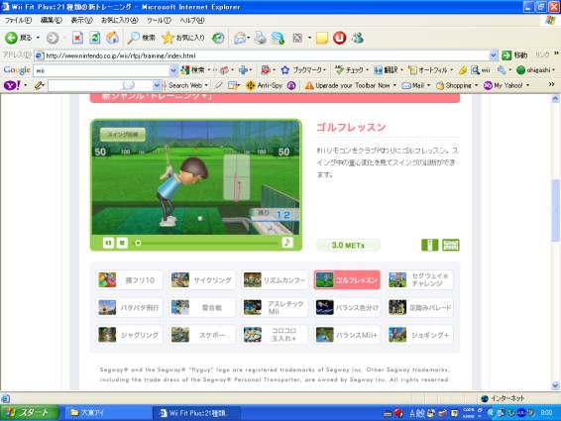Expand the address bar dropdown arrow
561x421 pixels.
tap(494, 55)
